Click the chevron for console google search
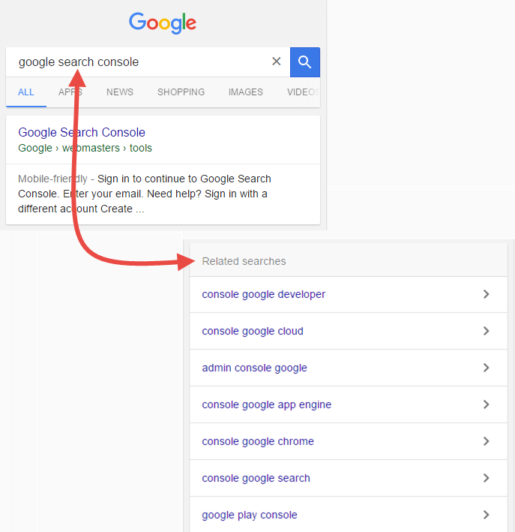 click(x=487, y=478)
